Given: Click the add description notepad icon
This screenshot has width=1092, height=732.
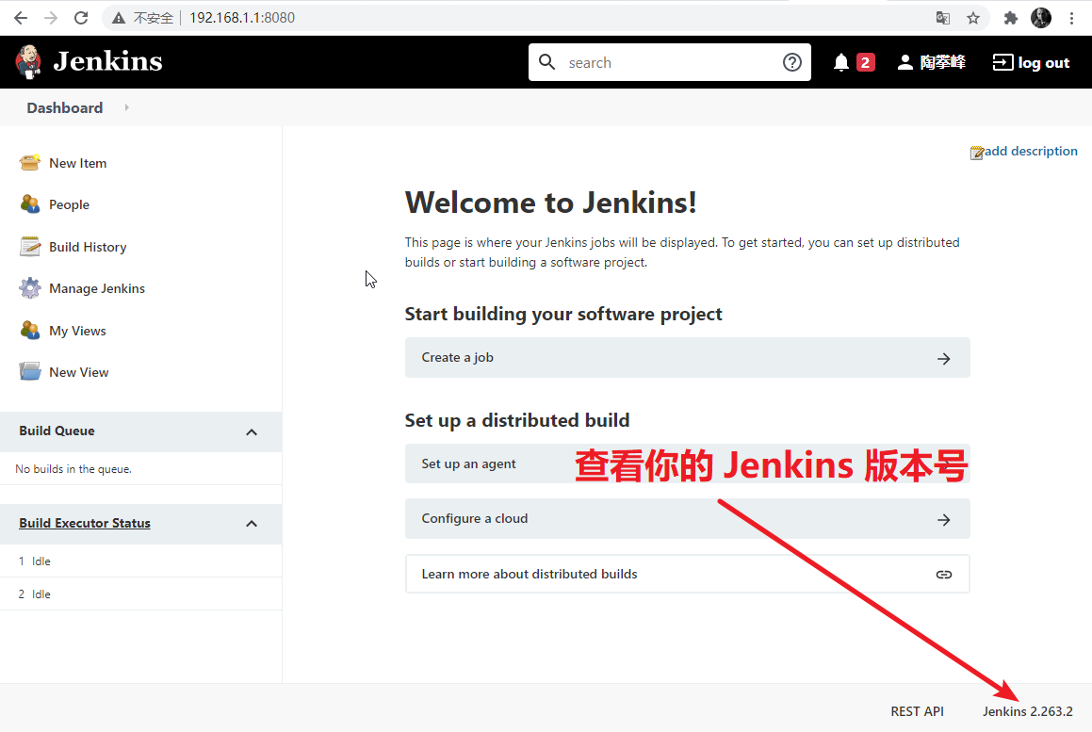Looking at the screenshot, I should click(x=976, y=153).
